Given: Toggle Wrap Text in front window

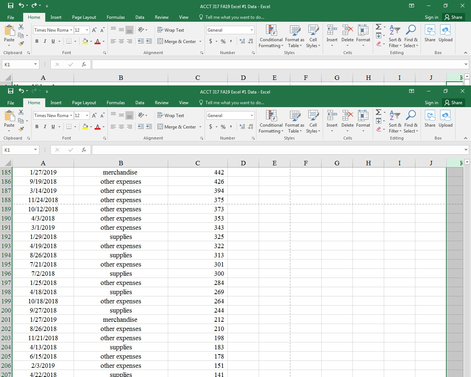Looking at the screenshot, I should pos(171,115).
